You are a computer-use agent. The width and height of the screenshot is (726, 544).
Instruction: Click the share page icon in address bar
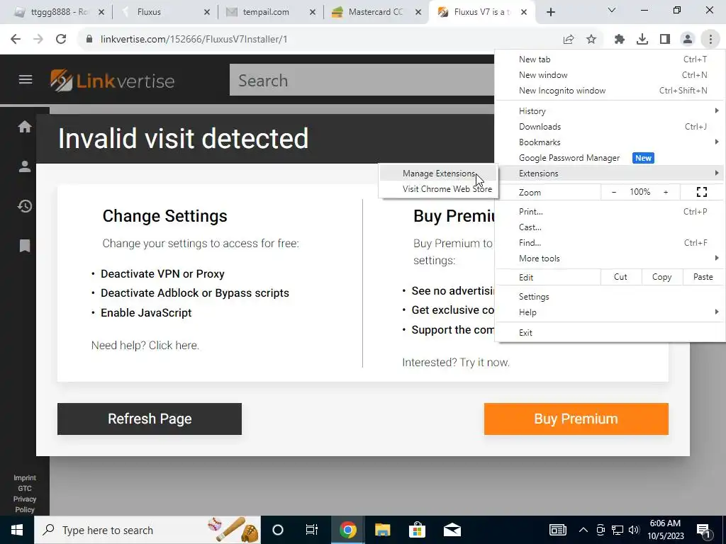[x=569, y=40]
